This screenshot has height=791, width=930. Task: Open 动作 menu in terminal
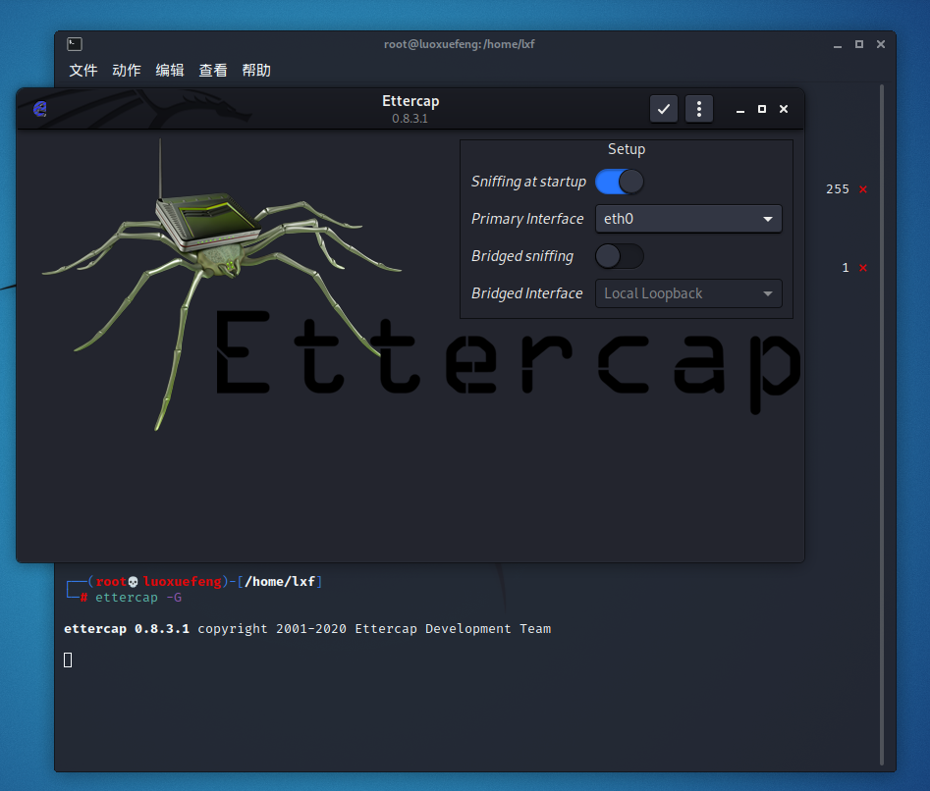[127, 71]
